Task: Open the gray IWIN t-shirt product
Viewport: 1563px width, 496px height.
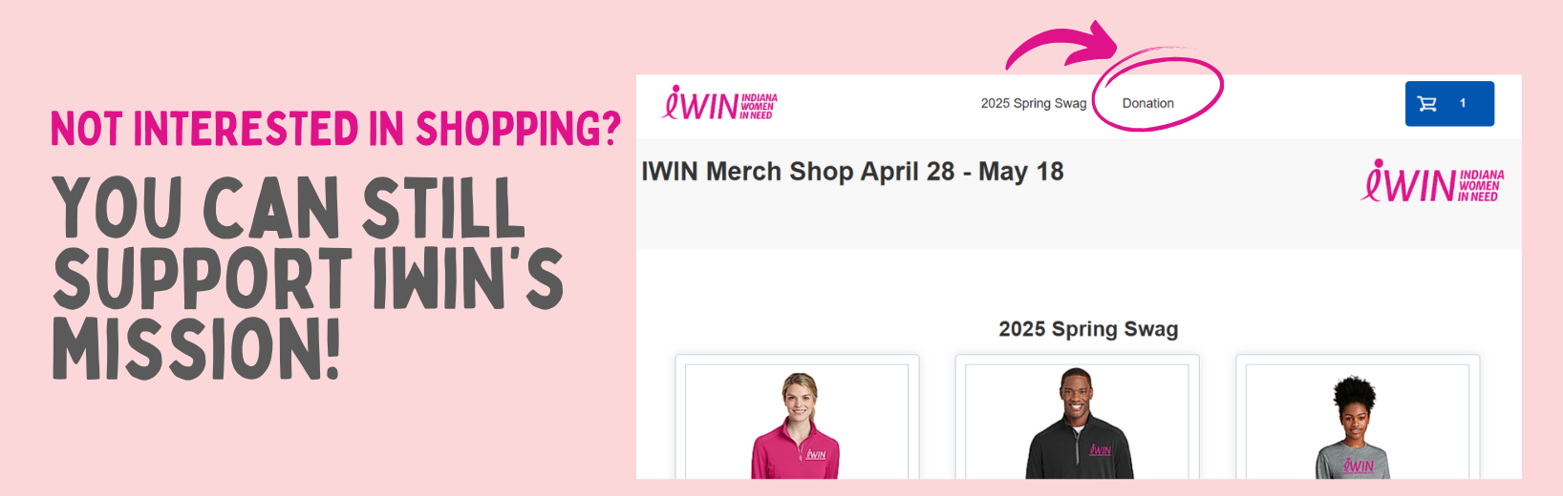Action: click(1358, 421)
